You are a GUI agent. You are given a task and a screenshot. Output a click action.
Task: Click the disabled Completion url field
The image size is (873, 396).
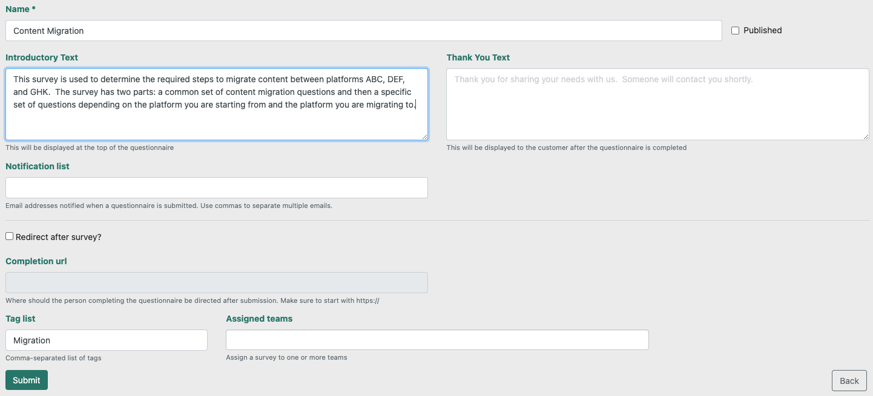pos(216,282)
